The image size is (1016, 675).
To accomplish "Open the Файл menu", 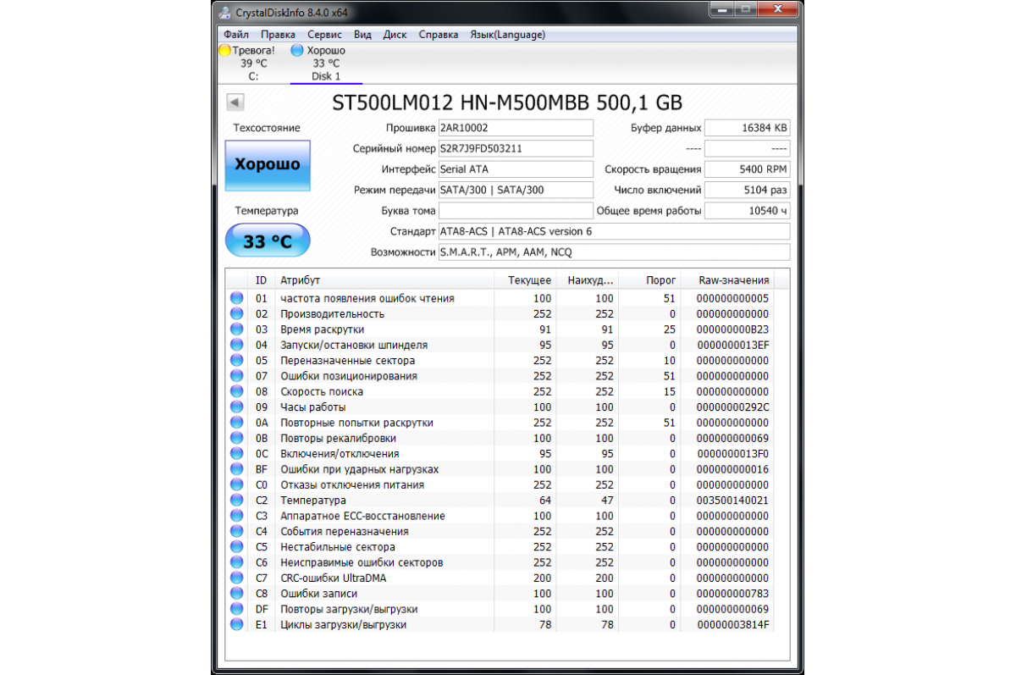I will tap(236, 35).
